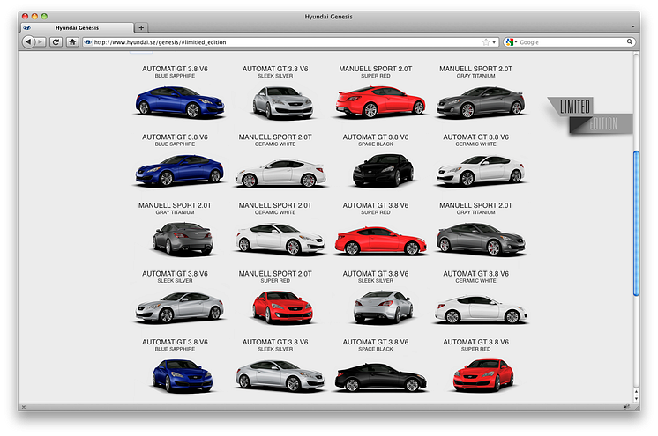Click the macOS window zoom green button
The width and height of the screenshot is (658, 436).
[x=44, y=17]
